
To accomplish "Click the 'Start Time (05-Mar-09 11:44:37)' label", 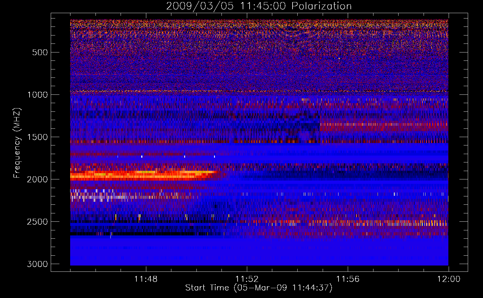I will [259, 288].
